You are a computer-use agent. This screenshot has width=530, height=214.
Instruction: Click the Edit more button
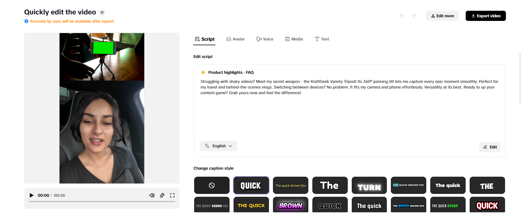click(442, 16)
